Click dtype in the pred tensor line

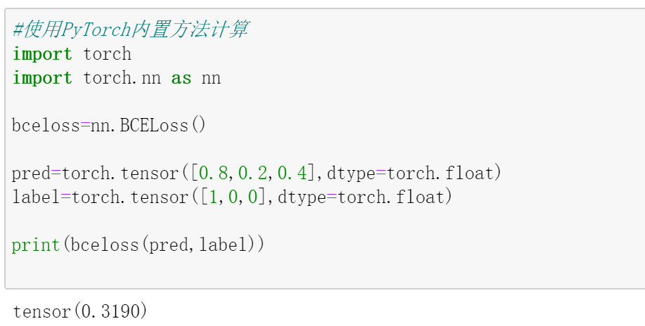pyautogui.click(x=351, y=174)
